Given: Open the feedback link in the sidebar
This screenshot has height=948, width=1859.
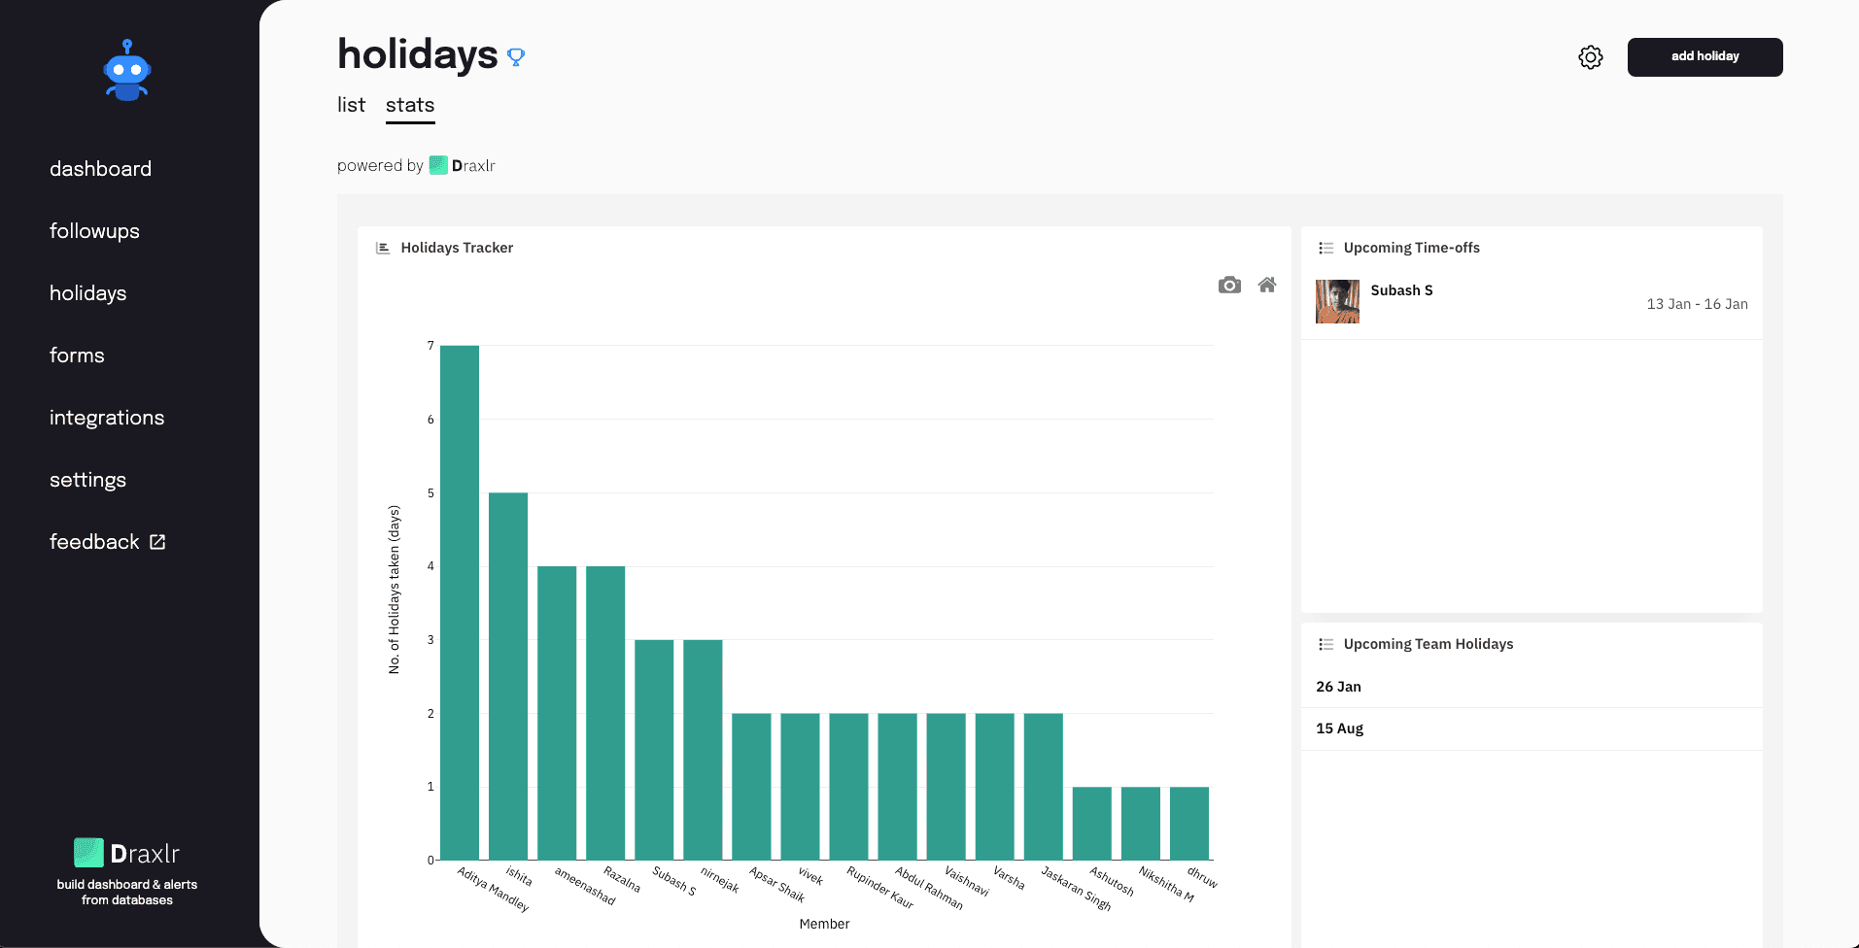Looking at the screenshot, I should click(94, 542).
